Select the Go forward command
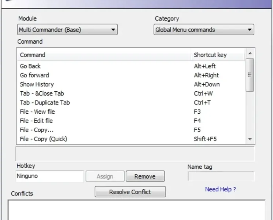This screenshot has width=273, height=220. (x=34, y=76)
